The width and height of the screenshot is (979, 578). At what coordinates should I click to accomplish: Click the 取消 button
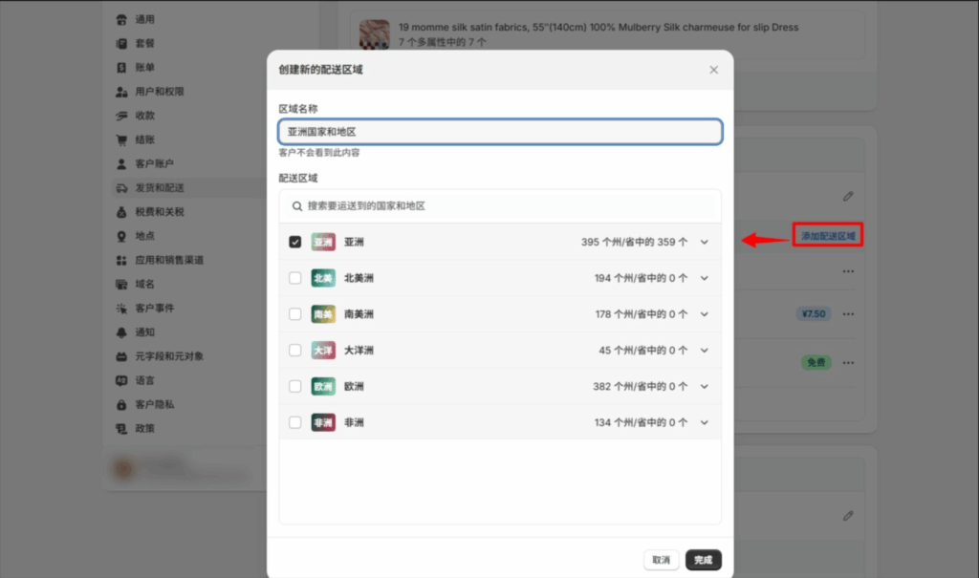tap(662, 560)
